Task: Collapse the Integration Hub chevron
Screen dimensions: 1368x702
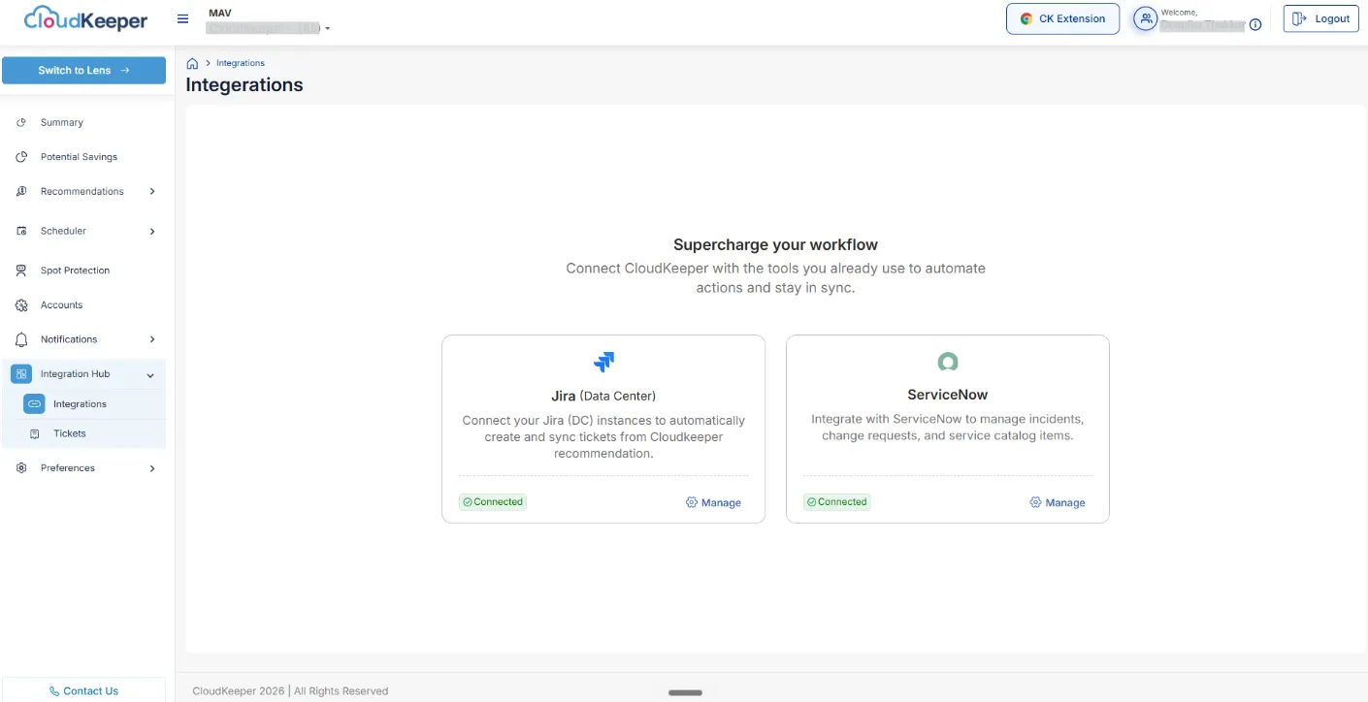Action: tap(150, 375)
